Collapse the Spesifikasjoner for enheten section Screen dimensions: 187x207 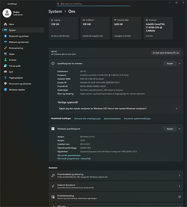tap(179, 63)
